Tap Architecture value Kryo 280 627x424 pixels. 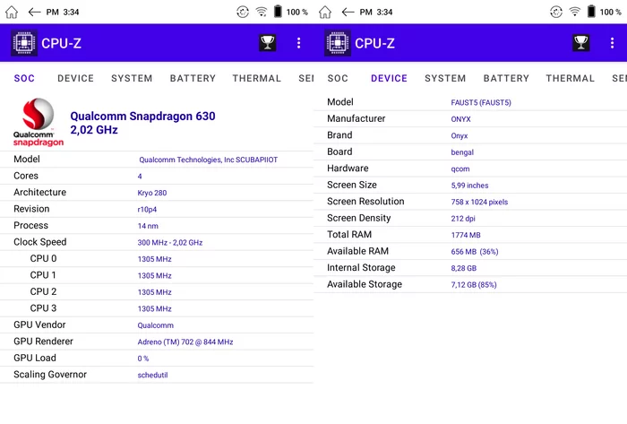[152, 193]
